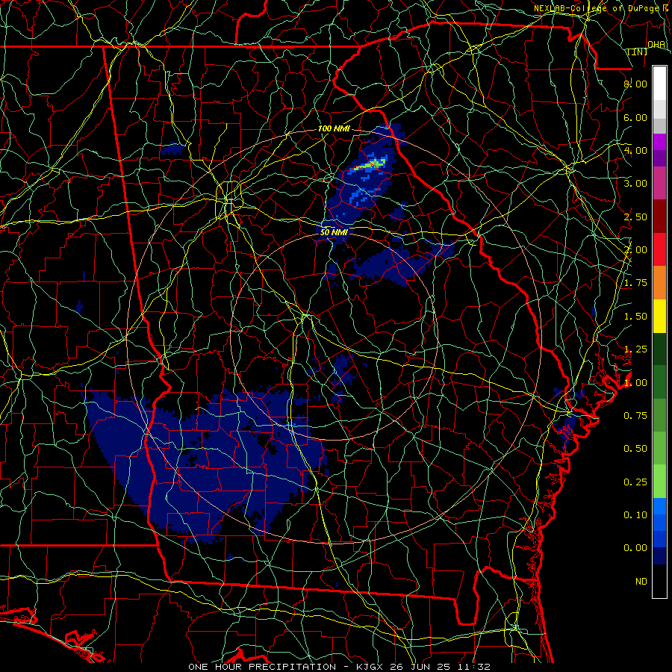Screen dimensions: 672x672
Task: Select the bright red 2.00 legend block
Action: pos(659,249)
